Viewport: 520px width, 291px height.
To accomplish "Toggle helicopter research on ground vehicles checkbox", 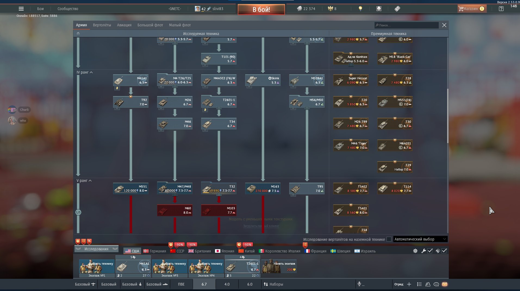I will (x=389, y=239).
